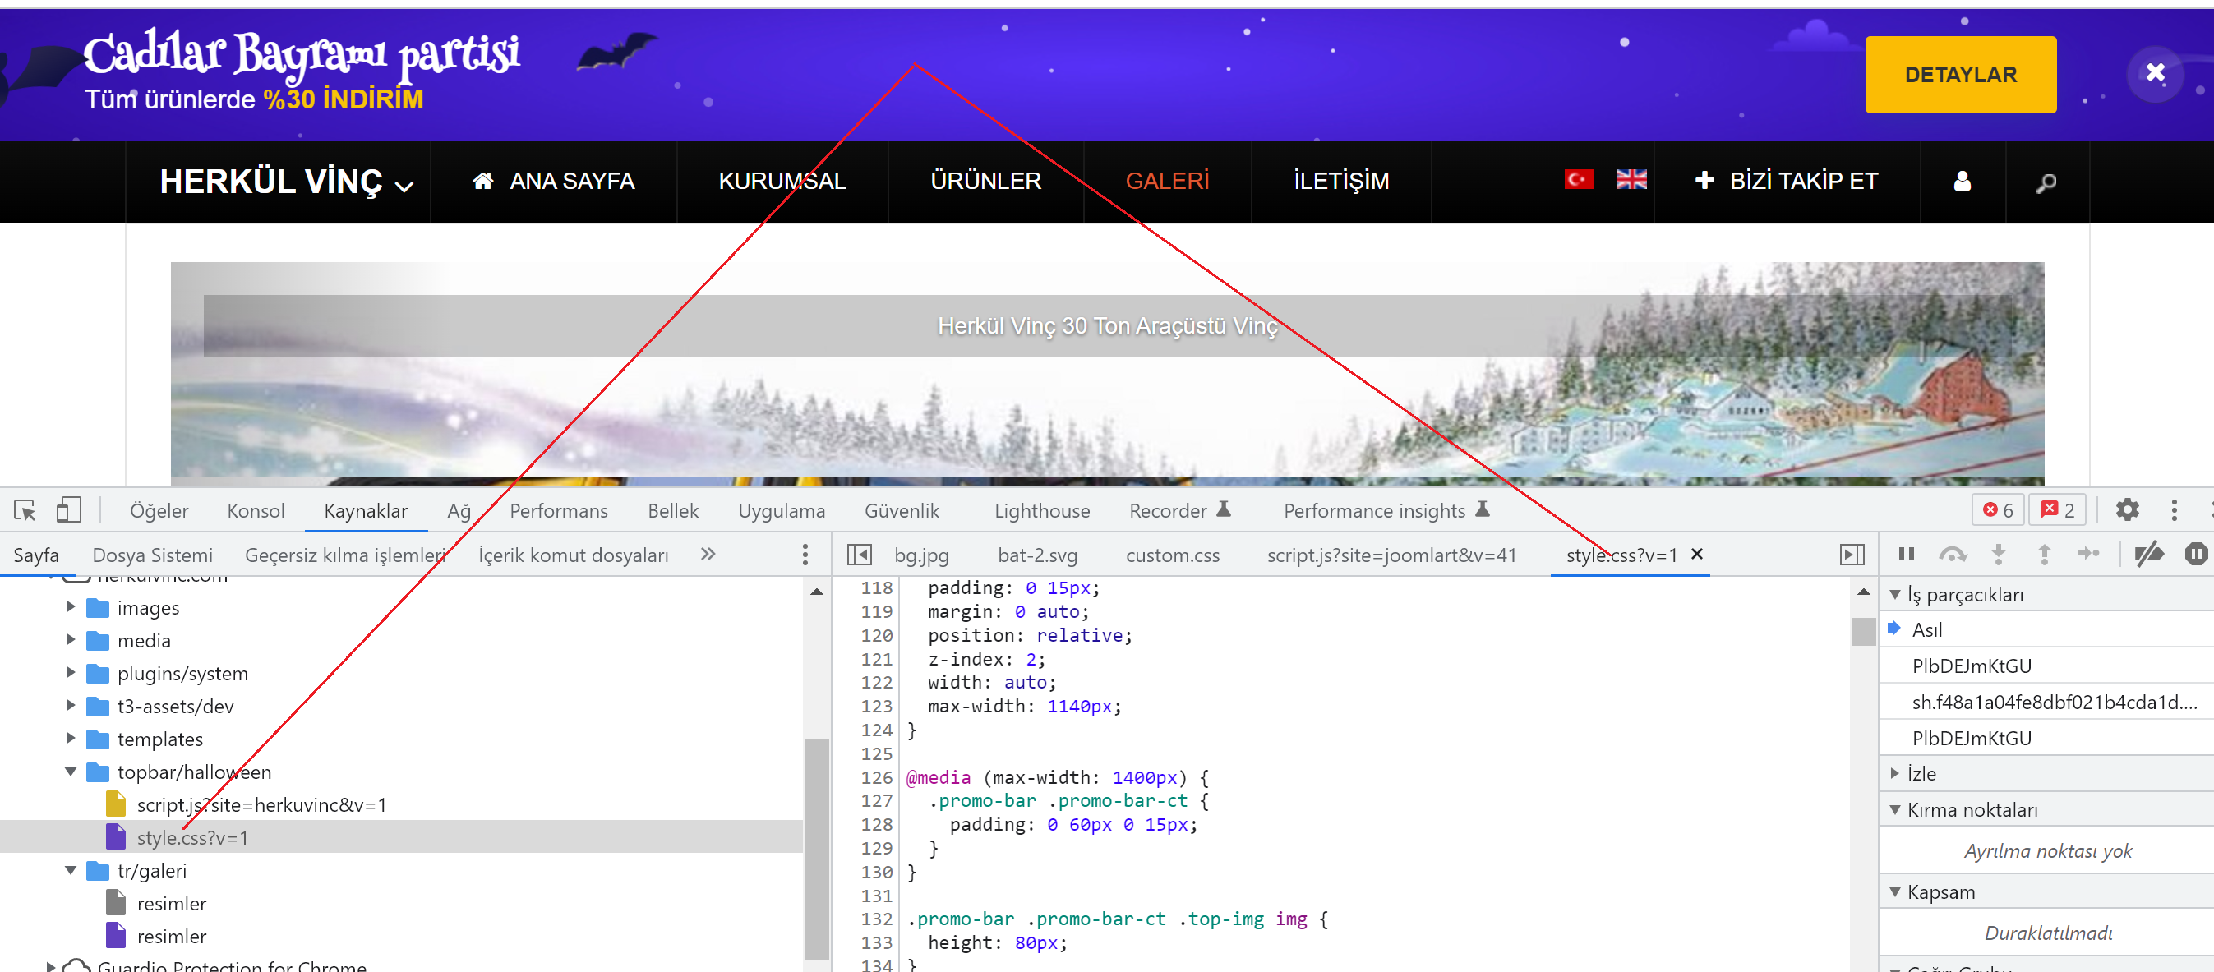Select the Turkish flag language icon
Viewport: 2214px width, 972px height.
point(1578,179)
